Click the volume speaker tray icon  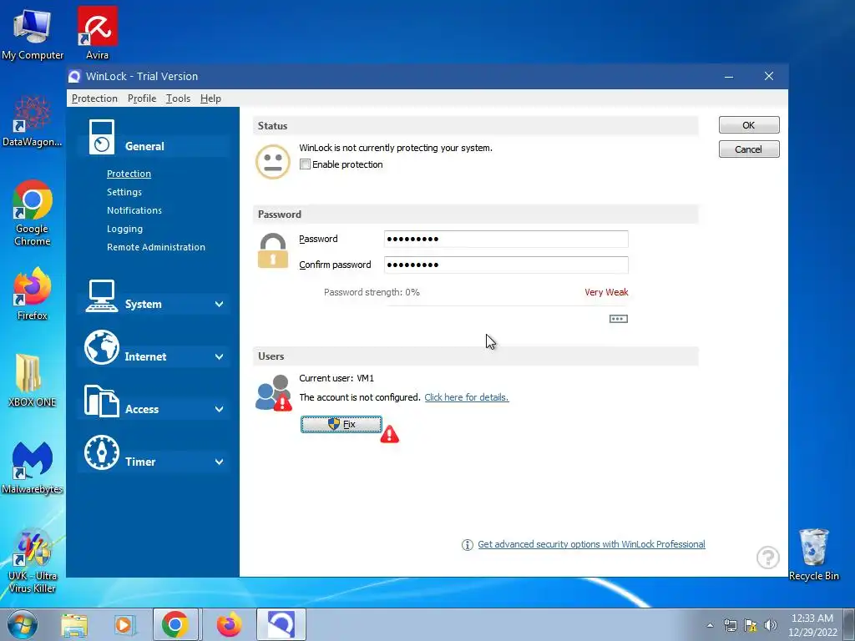tap(771, 625)
